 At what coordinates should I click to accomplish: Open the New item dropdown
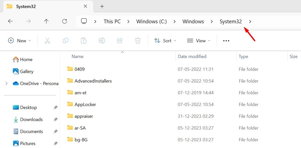tap(19, 41)
